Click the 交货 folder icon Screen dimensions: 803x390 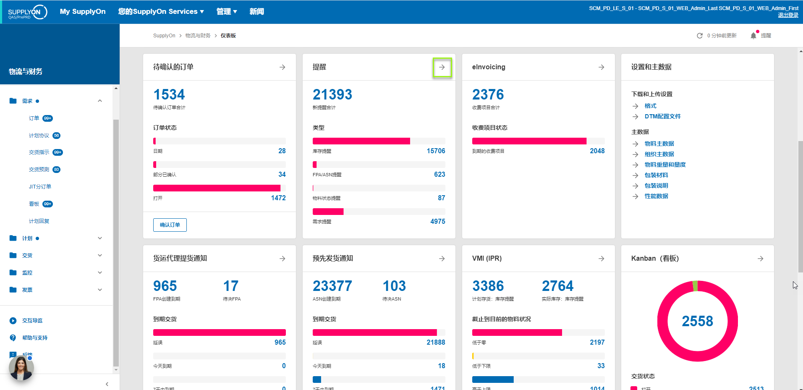click(x=13, y=255)
